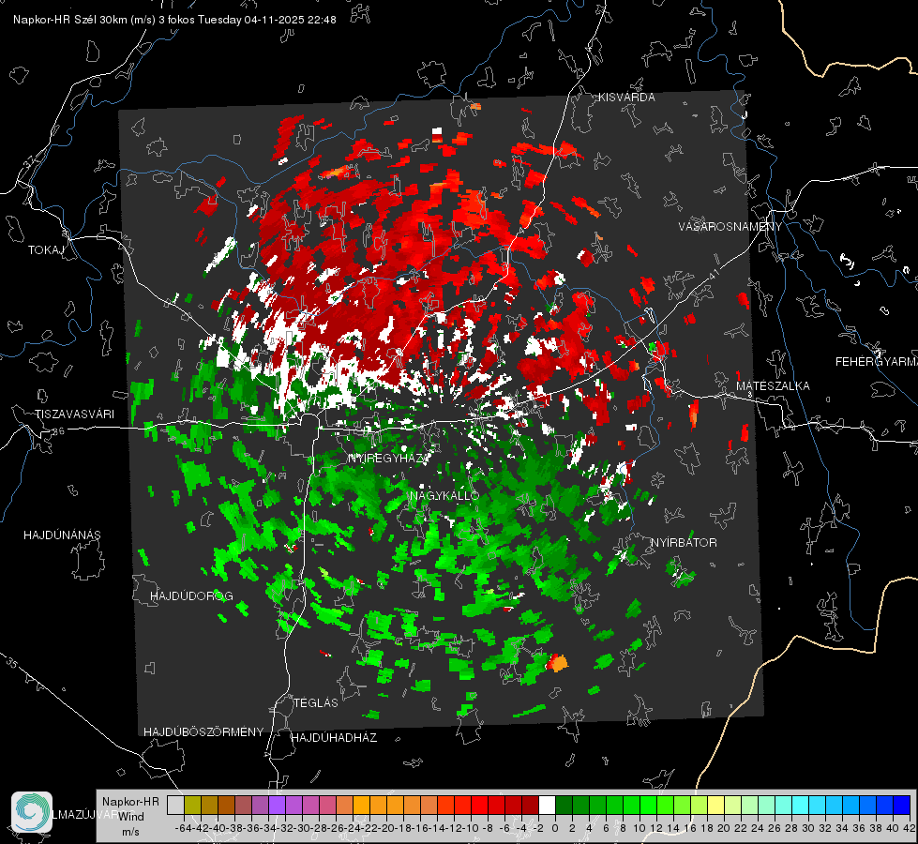Pick the yellow swatch between 18 and 20

click(x=716, y=805)
